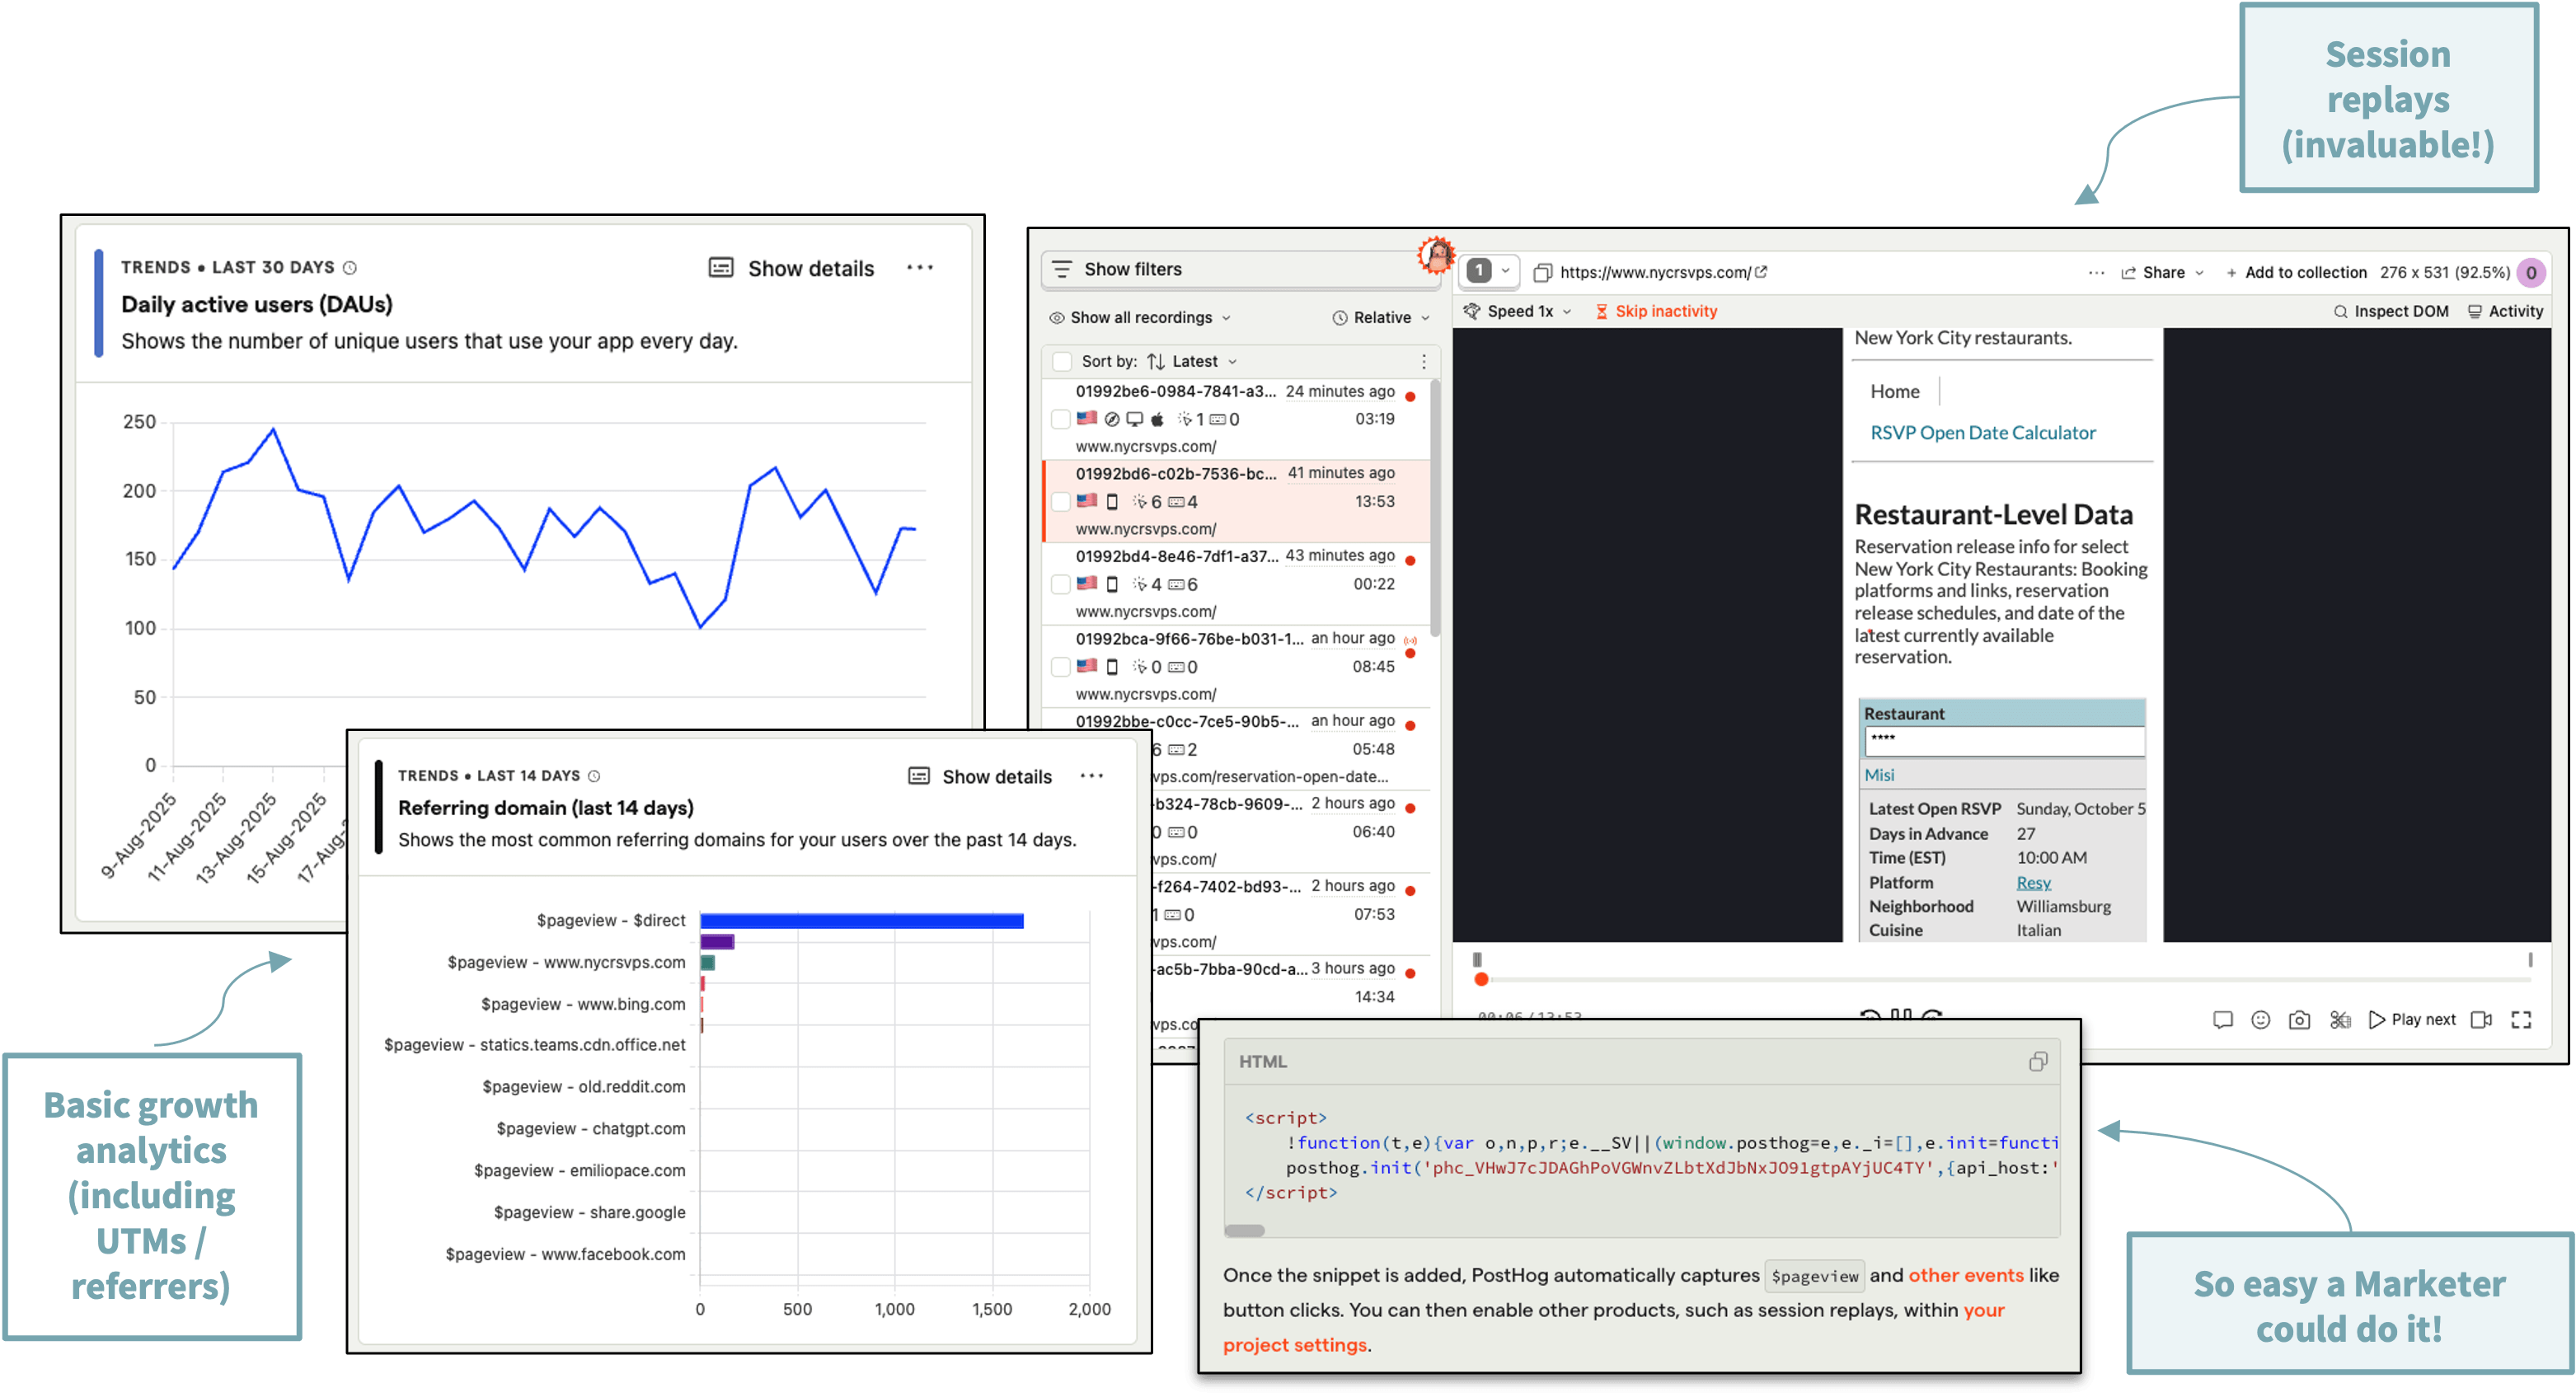Open the three-dot menu on the DAU card
This screenshot has height=1397, width=2576.
[920, 267]
